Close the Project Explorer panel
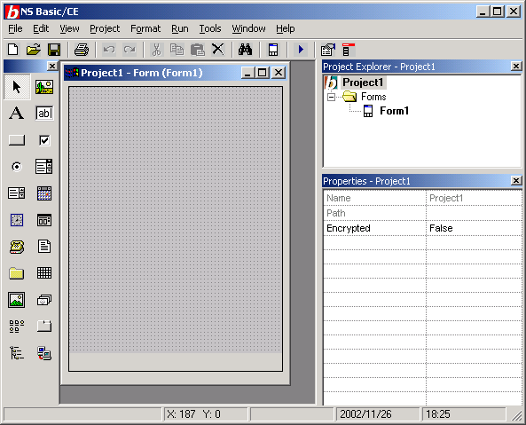Screen dimensions: 526x425 tap(516, 66)
